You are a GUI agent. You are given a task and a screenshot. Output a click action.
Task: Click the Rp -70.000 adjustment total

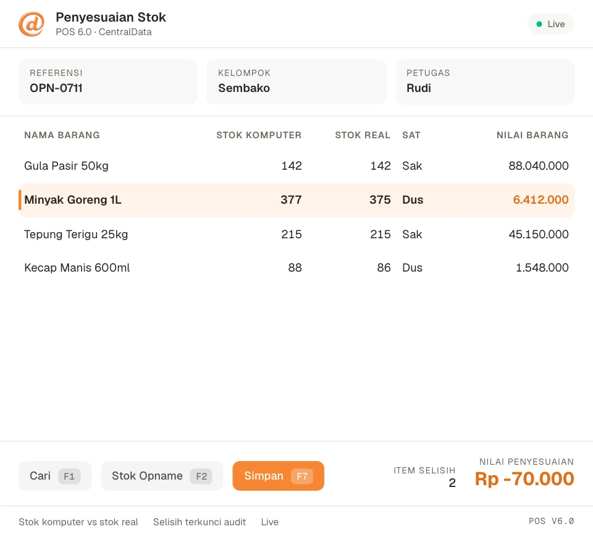tap(524, 479)
